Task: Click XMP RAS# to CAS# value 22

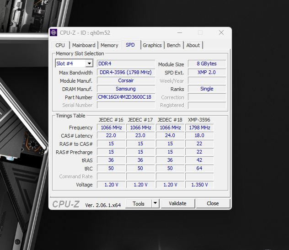Action: (199, 144)
